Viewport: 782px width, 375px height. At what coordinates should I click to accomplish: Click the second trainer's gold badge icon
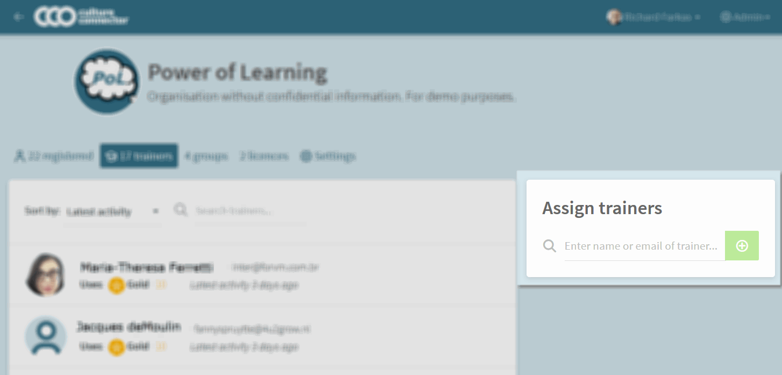tap(116, 348)
